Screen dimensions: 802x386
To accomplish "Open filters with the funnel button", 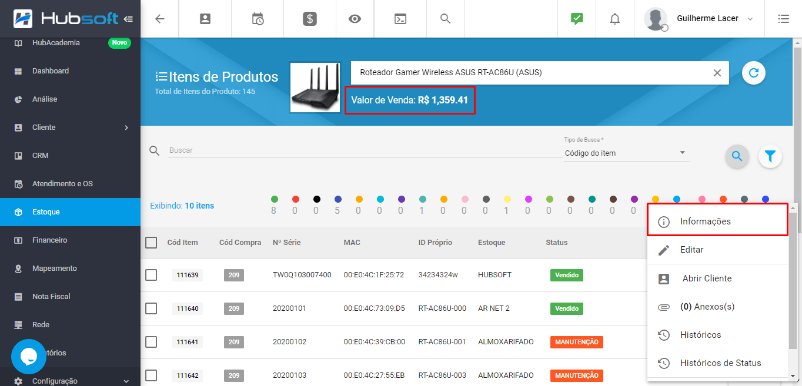I will (770, 156).
